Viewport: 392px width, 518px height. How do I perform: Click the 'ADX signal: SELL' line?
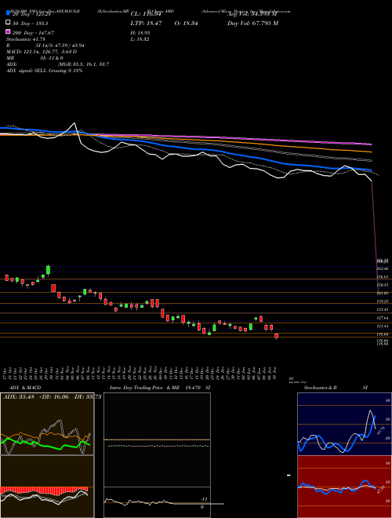44,71
